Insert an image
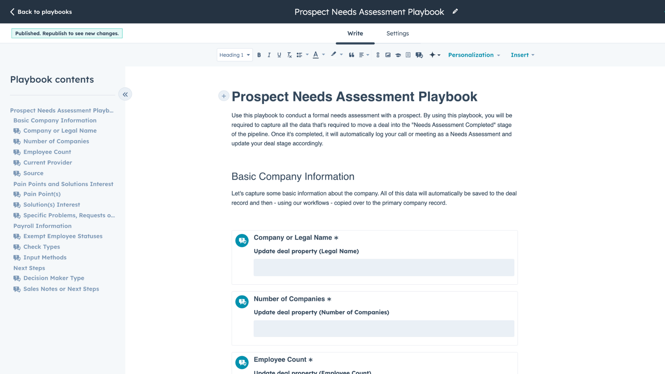Screen dimensions: 665x374 coord(388,55)
